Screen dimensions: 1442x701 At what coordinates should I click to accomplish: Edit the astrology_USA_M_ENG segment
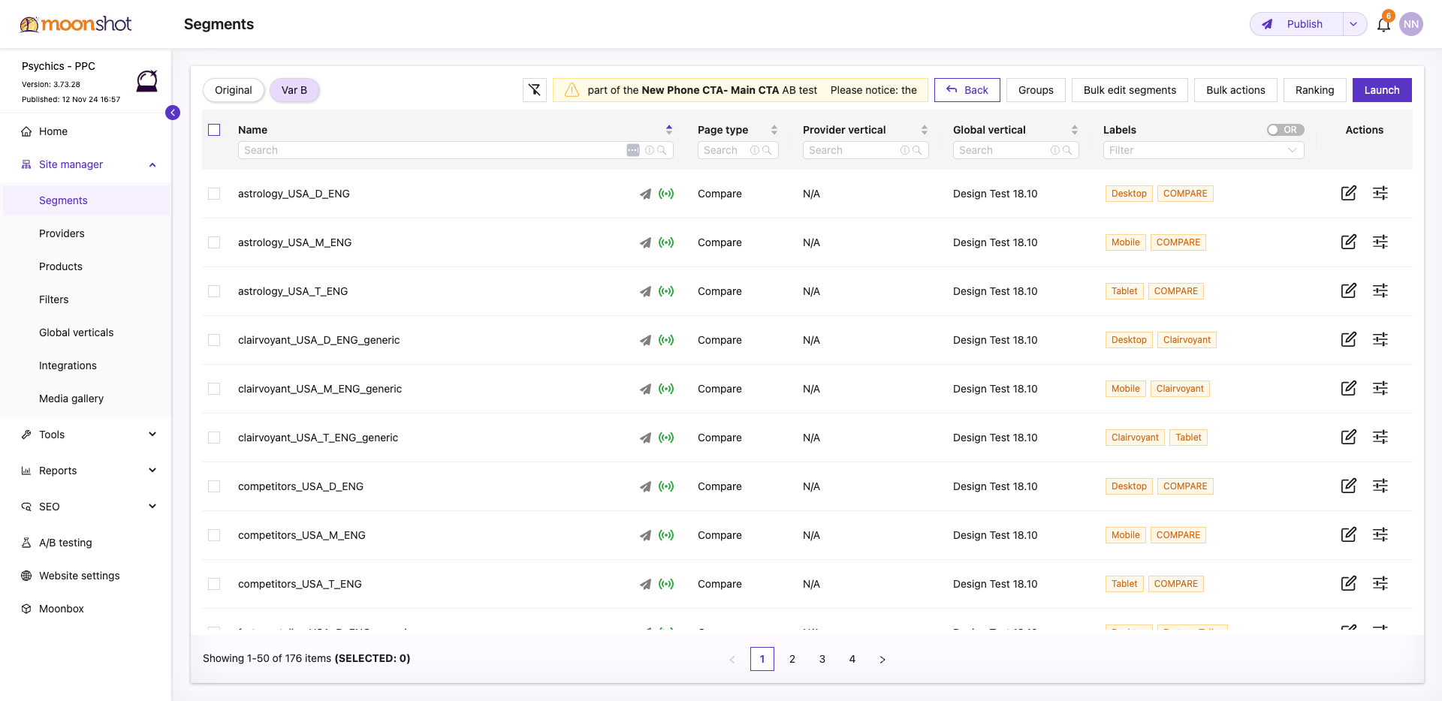click(1349, 242)
